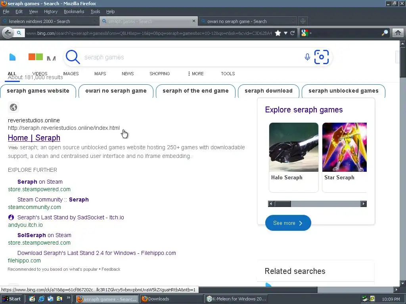Start voice search with the microphone icon
Screen dimensions: 406x304
point(307,57)
